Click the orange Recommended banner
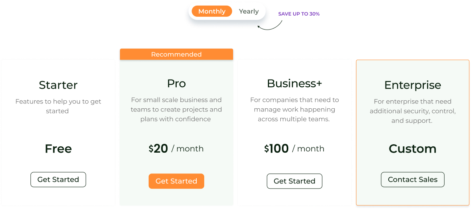The width and height of the screenshot is (471, 209). point(176,54)
